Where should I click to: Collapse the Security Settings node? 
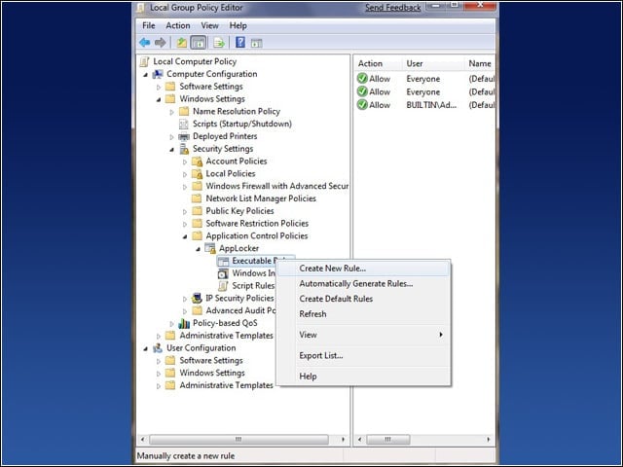tap(171, 150)
